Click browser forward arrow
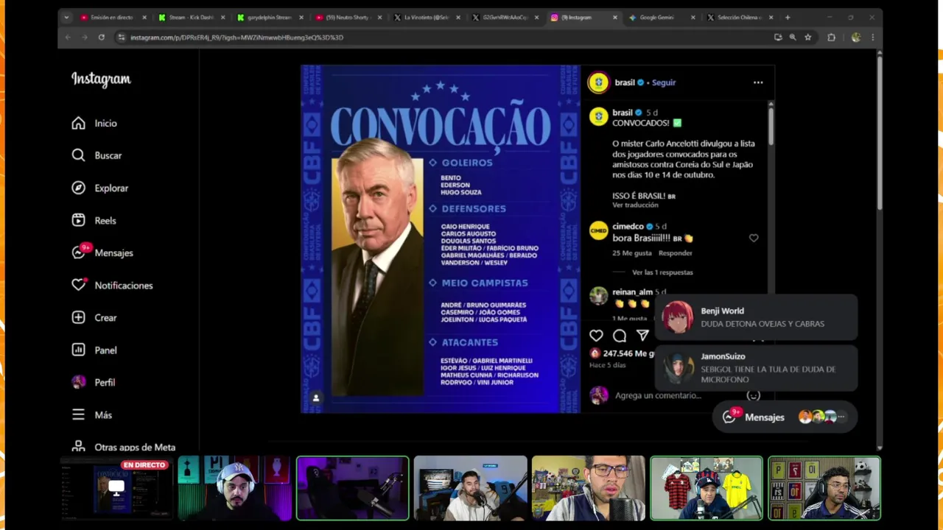Screen dimensions: 943x530 (84, 37)
